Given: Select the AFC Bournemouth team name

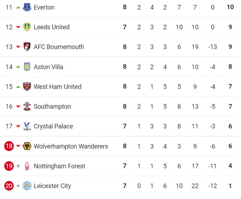Looking at the screenshot, I should (59, 47).
